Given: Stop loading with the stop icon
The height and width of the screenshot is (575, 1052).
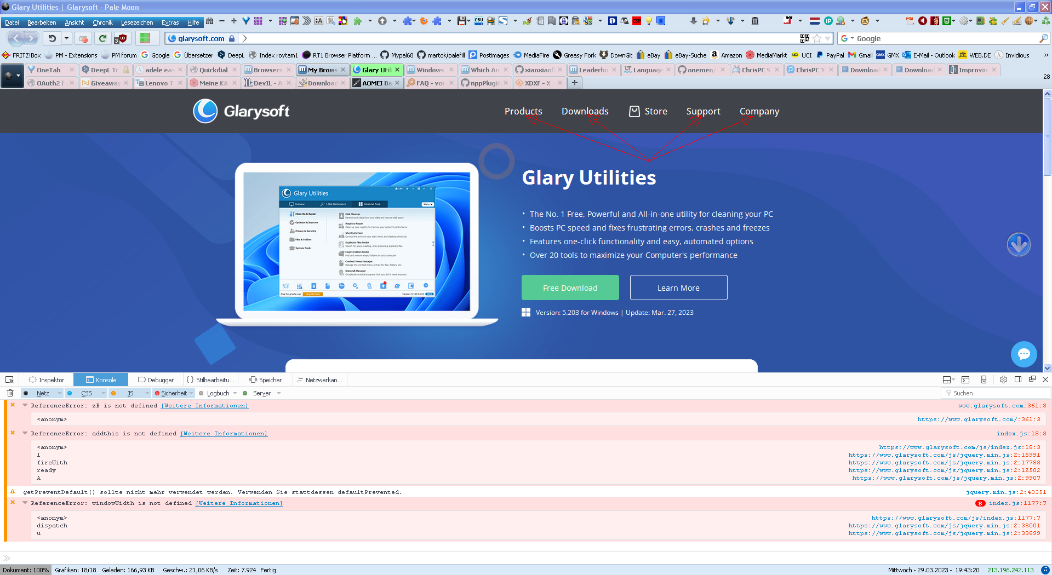Looking at the screenshot, I should 83,38.
